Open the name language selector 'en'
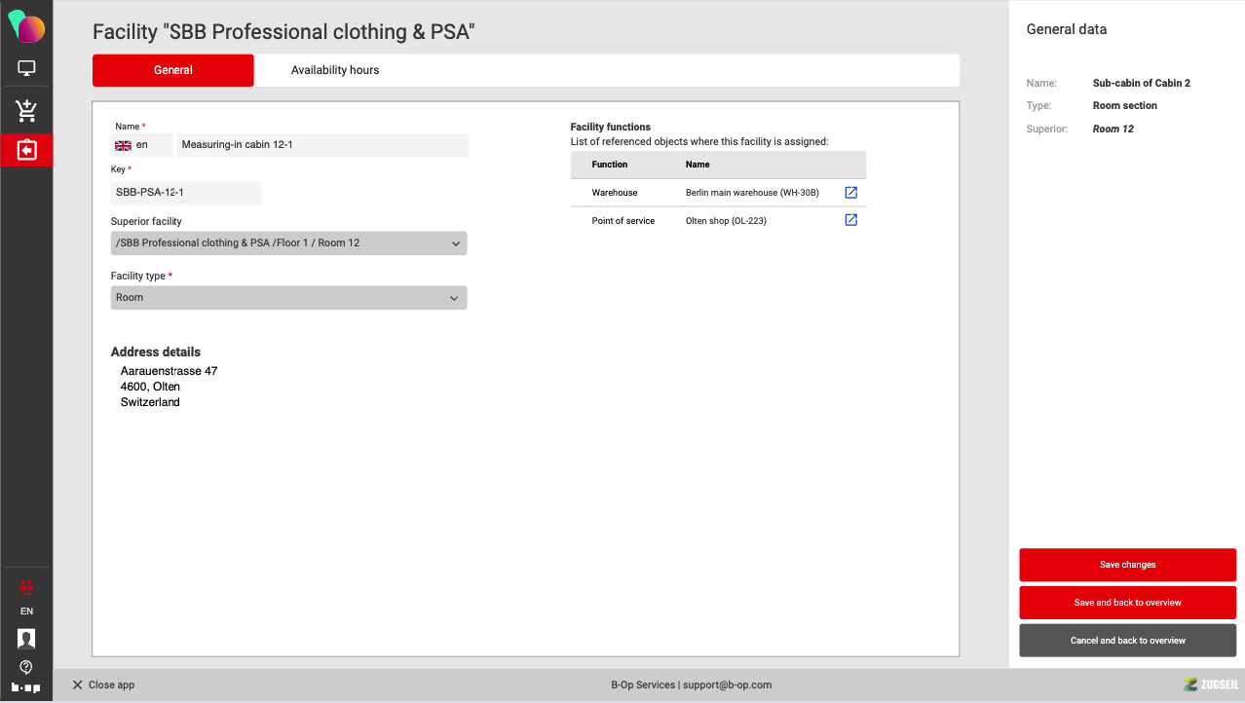Image resolution: width=1245 pixels, height=703 pixels. click(x=141, y=145)
